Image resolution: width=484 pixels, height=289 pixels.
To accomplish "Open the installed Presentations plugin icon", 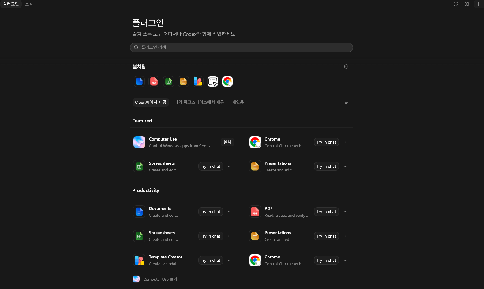I will coord(183,81).
